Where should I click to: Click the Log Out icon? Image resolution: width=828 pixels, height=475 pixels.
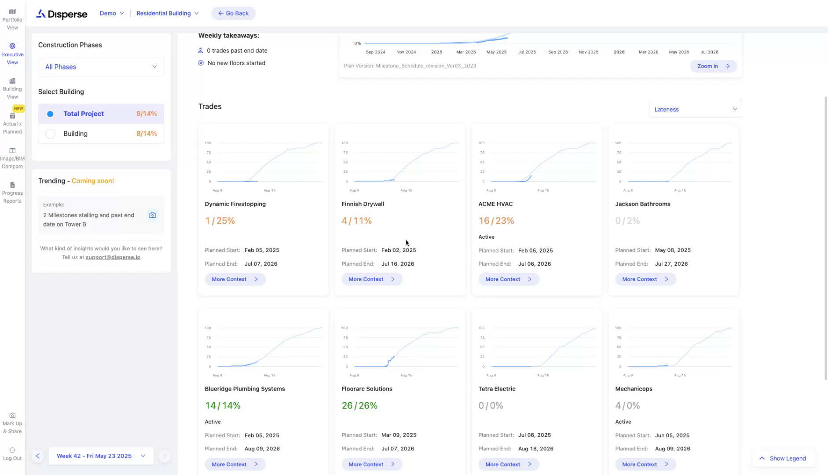click(x=12, y=450)
